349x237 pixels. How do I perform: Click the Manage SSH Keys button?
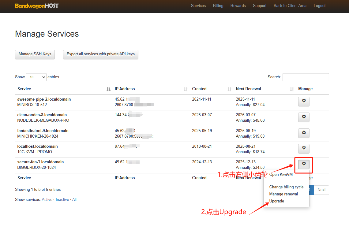pos(35,54)
